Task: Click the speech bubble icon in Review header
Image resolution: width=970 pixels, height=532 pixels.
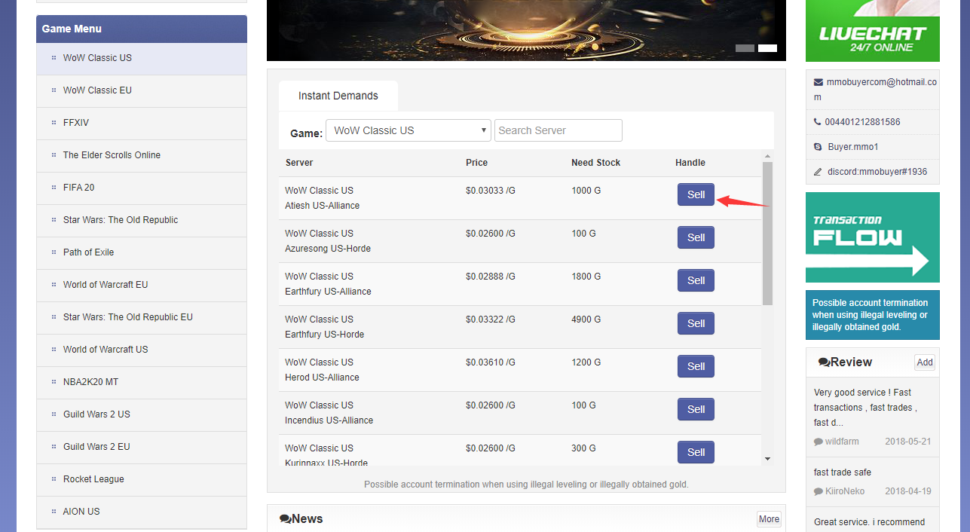Action: click(825, 362)
